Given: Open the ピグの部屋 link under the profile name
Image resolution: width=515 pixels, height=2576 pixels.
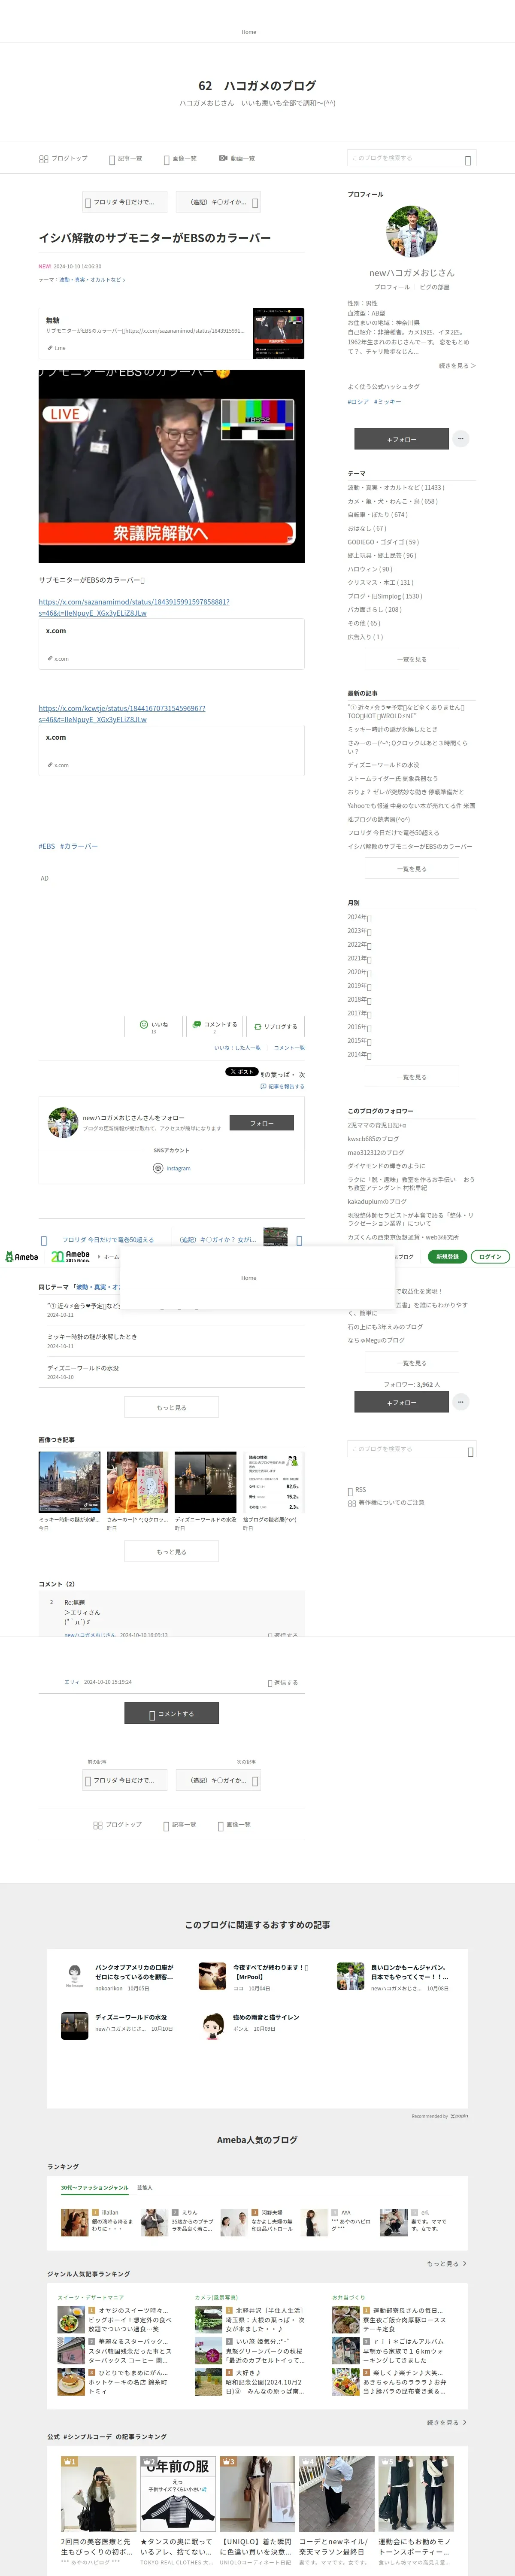Looking at the screenshot, I should pyautogui.click(x=434, y=287).
